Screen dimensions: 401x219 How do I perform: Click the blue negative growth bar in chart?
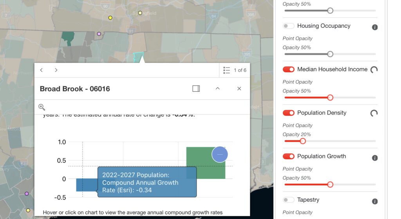click(85, 185)
